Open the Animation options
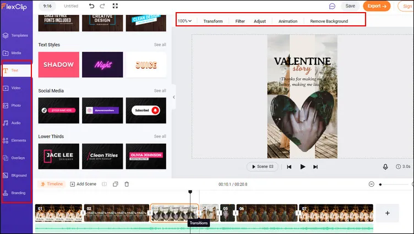This screenshot has height=234, width=414. point(288,21)
